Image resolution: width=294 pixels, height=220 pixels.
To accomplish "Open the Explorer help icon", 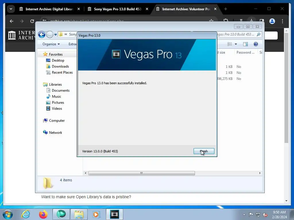I will click(256, 44).
